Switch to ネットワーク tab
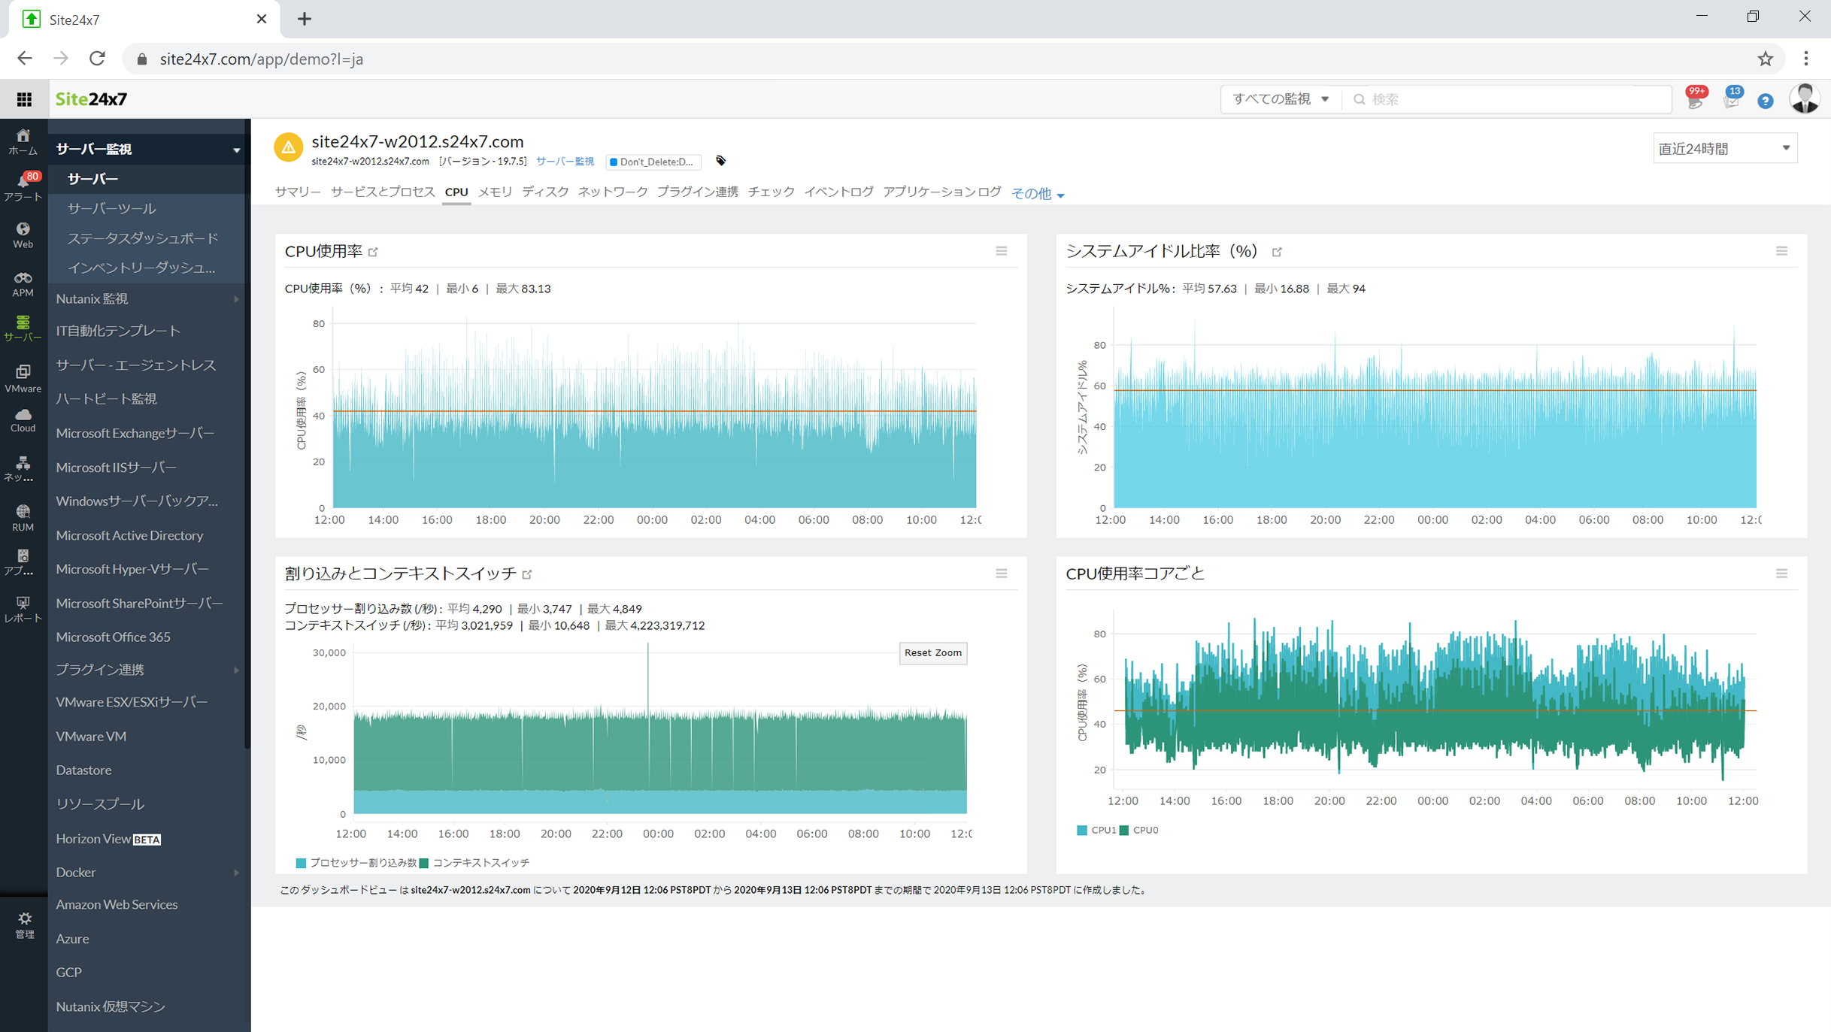This screenshot has width=1831, height=1032. pyautogui.click(x=613, y=192)
